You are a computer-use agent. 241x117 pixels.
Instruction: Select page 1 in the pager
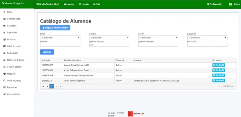coord(52,86)
